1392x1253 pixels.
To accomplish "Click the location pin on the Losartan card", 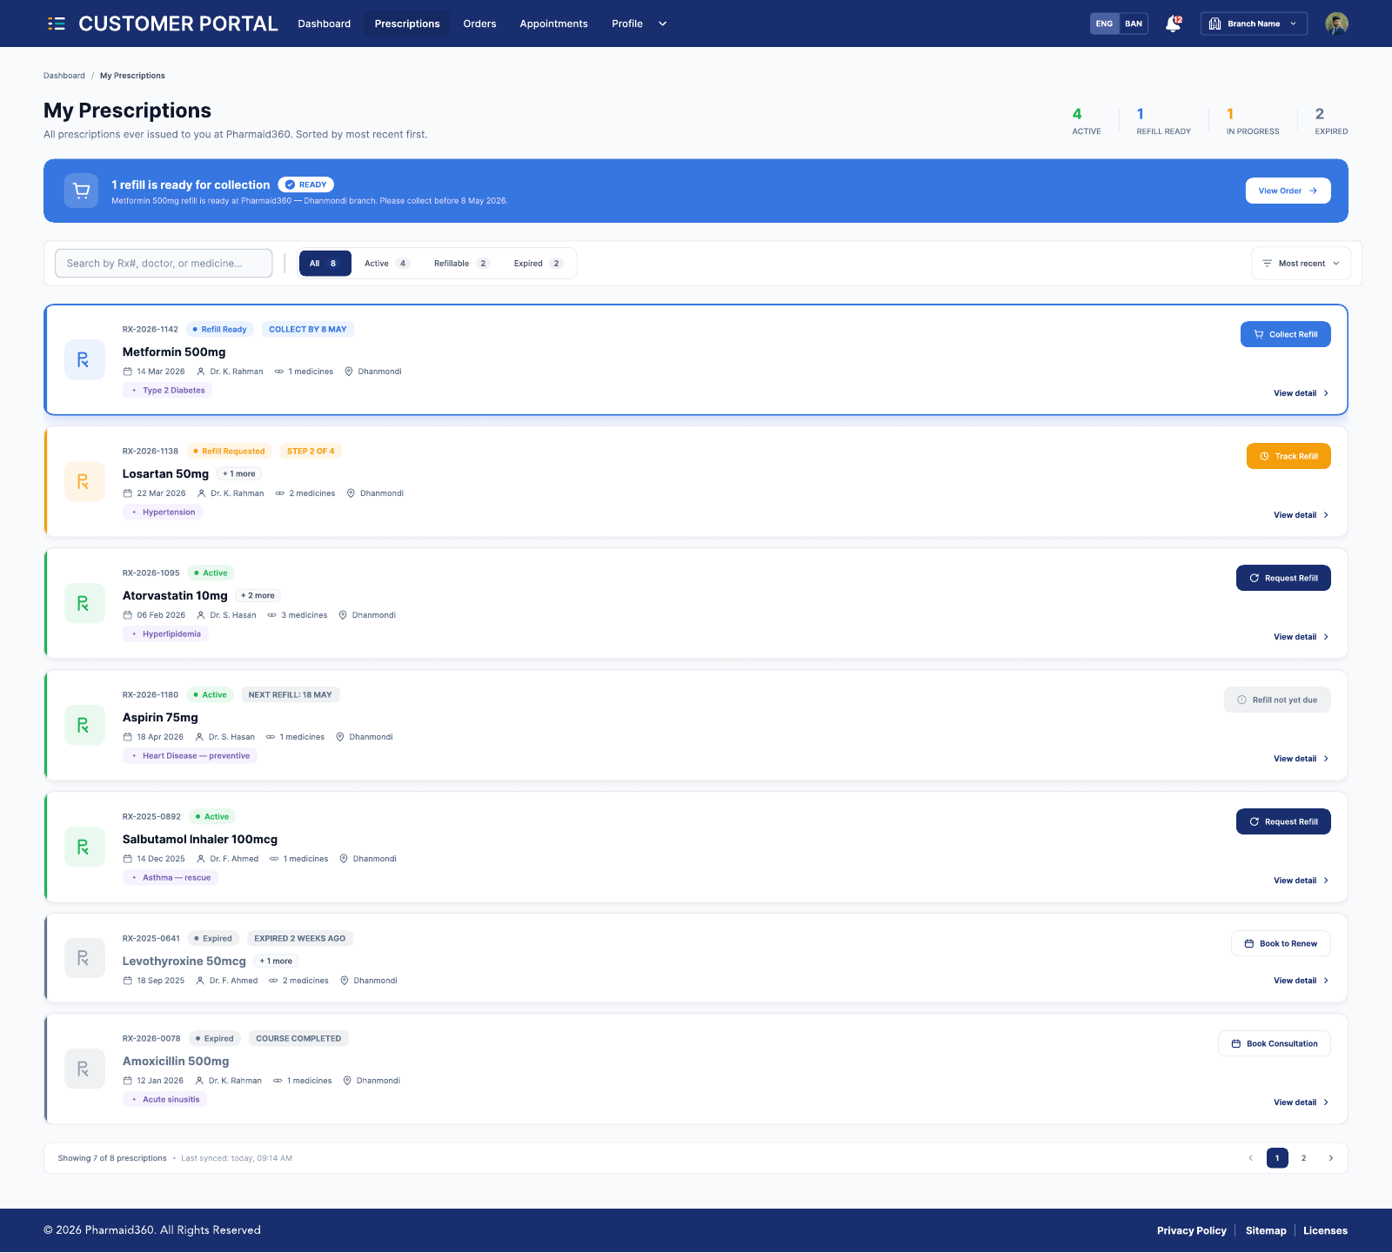I will pos(351,493).
